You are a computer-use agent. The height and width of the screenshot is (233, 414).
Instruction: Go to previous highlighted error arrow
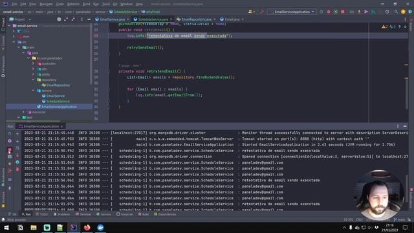[400, 27]
